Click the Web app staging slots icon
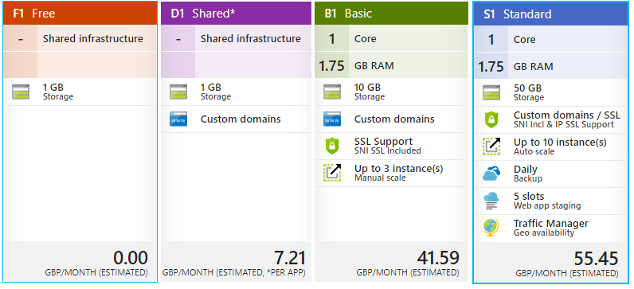Viewport: 634px width, 289px height. point(491,201)
